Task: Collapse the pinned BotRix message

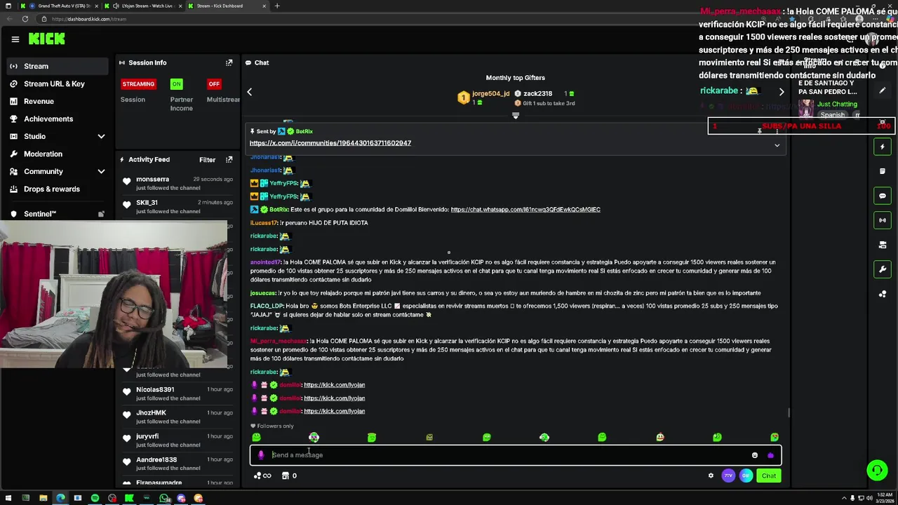Action: (777, 145)
